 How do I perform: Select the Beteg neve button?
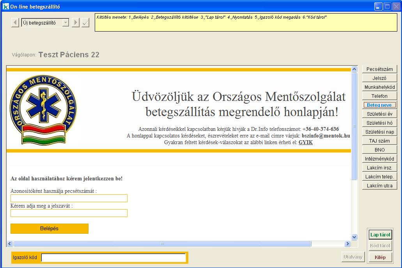379,105
